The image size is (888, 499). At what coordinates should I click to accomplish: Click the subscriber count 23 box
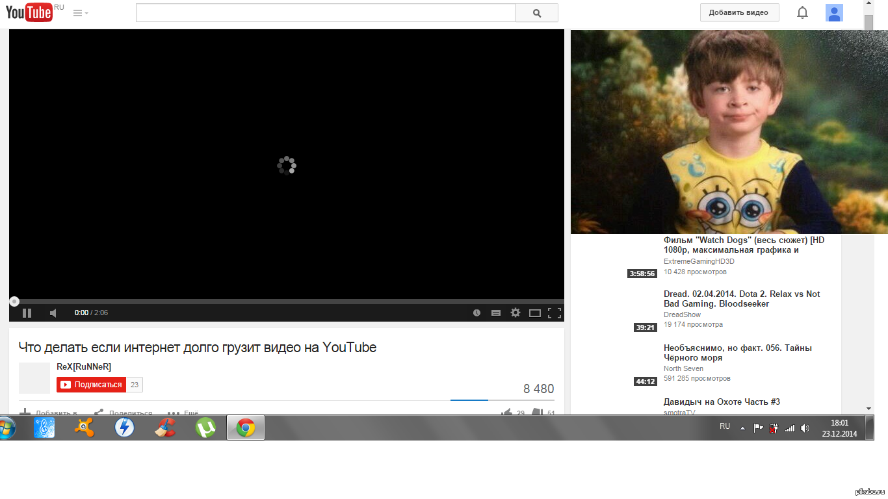135,385
